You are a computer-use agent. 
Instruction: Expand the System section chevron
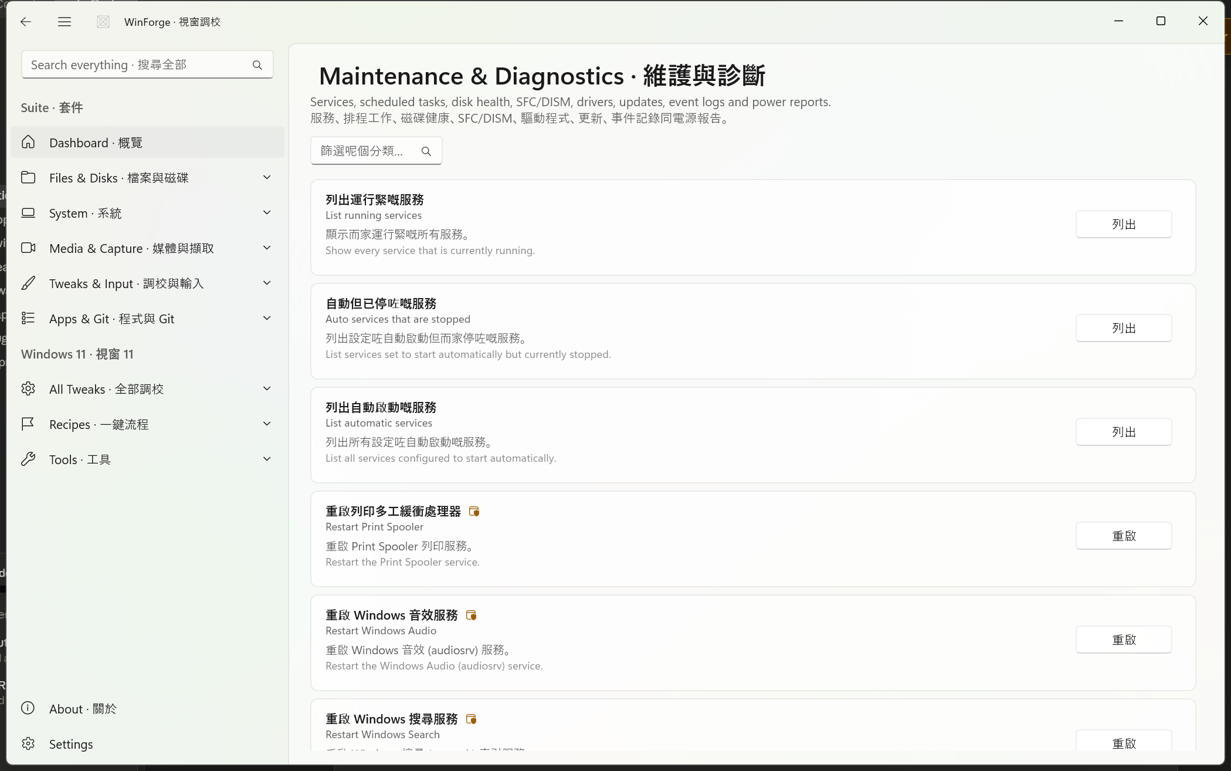tap(267, 212)
